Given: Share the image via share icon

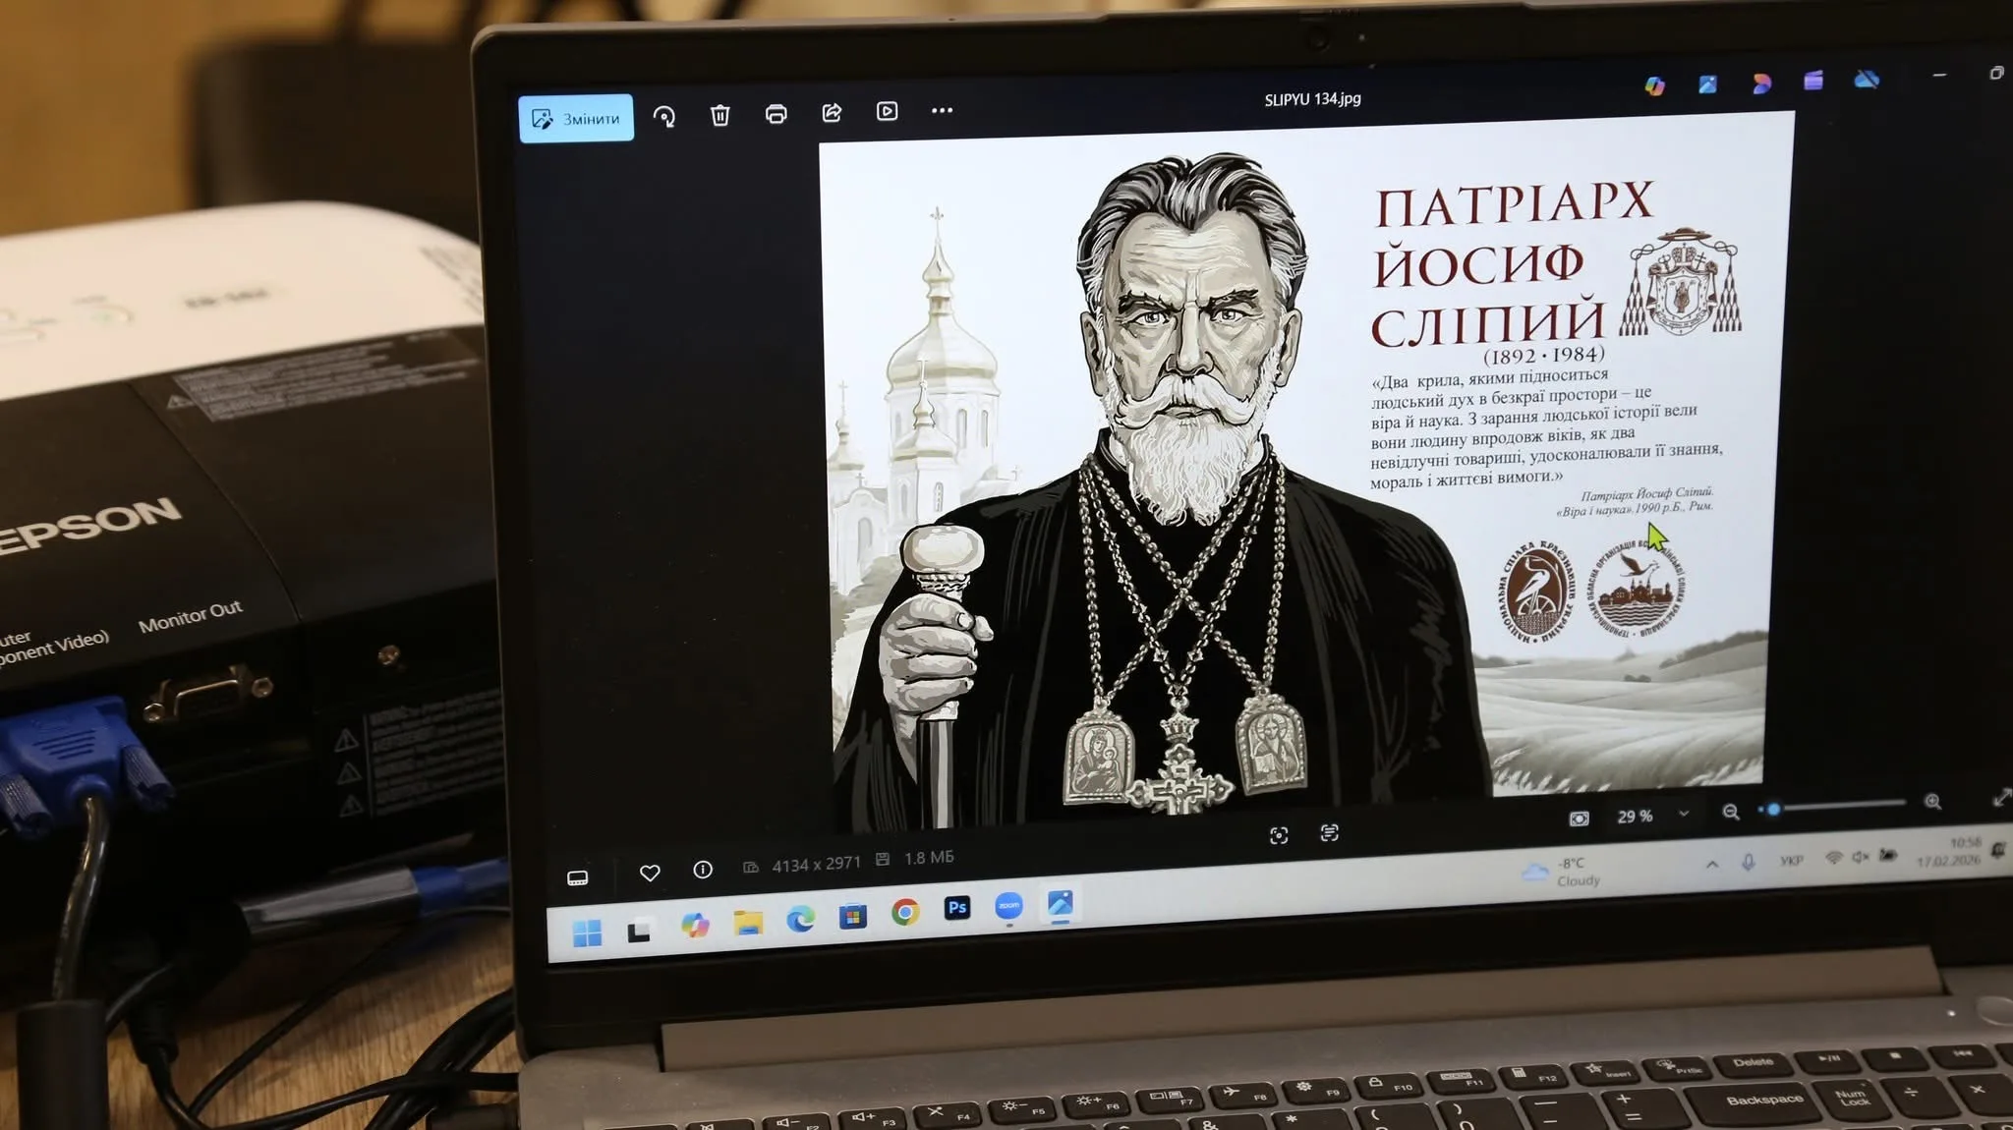Looking at the screenshot, I should click(x=832, y=113).
